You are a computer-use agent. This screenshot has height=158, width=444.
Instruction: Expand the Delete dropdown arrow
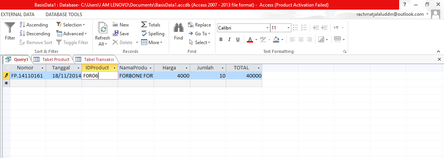coord(137,43)
